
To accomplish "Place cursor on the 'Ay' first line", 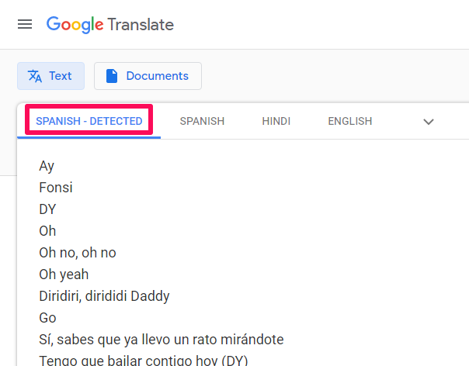I will point(47,167).
